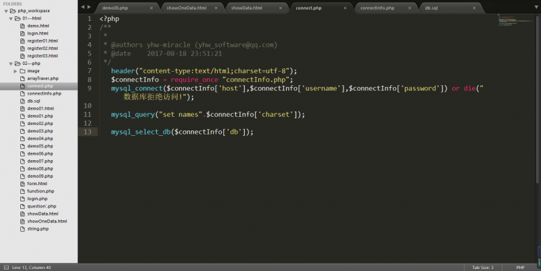Collapse the 02---php folder
The image size is (541, 271).
[x=10, y=63]
